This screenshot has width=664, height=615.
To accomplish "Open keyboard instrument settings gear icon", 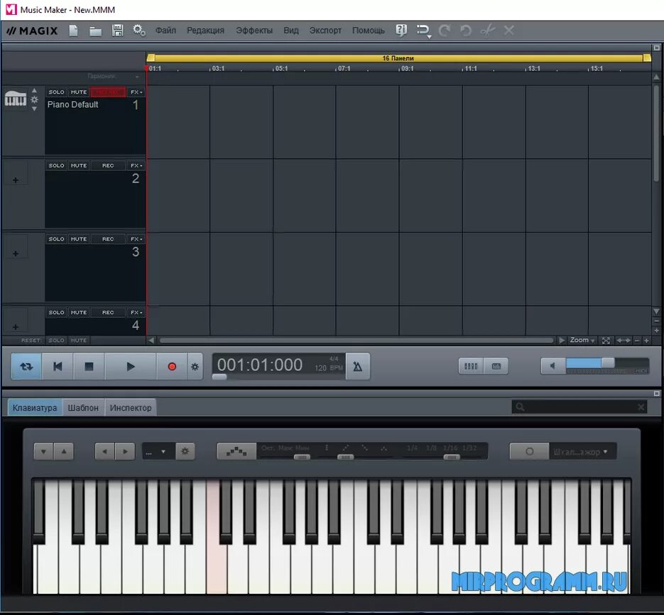I will 185,451.
